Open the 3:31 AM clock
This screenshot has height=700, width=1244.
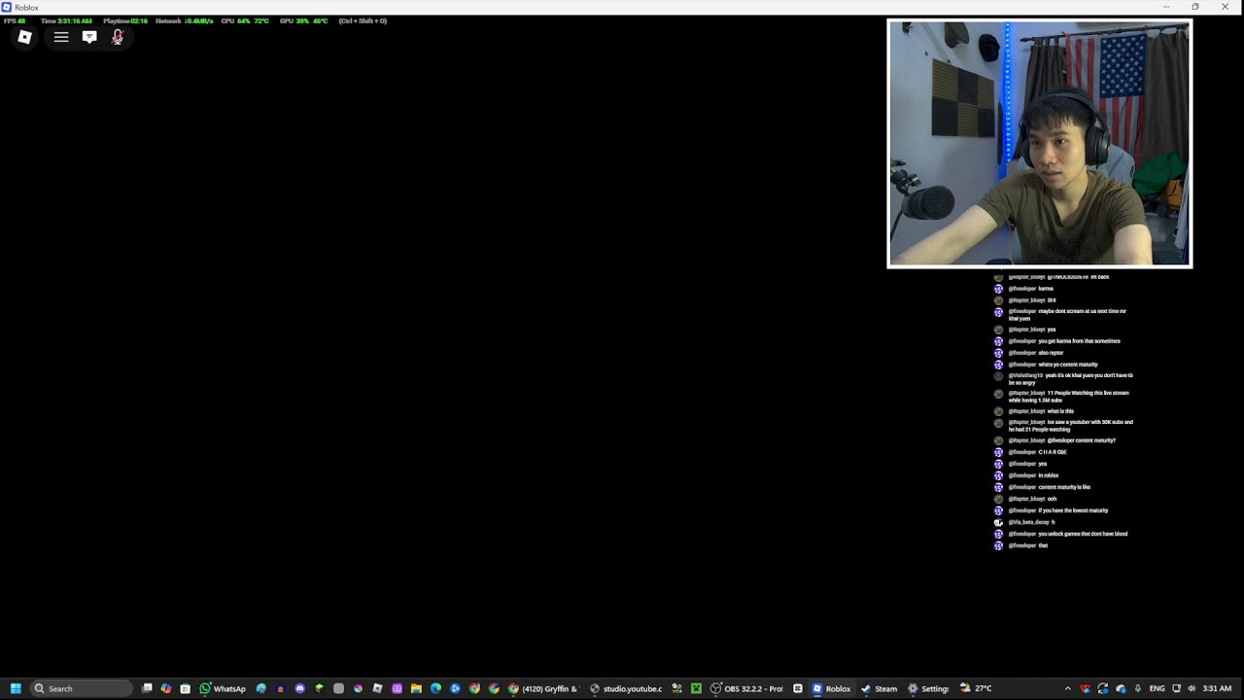click(x=1217, y=688)
